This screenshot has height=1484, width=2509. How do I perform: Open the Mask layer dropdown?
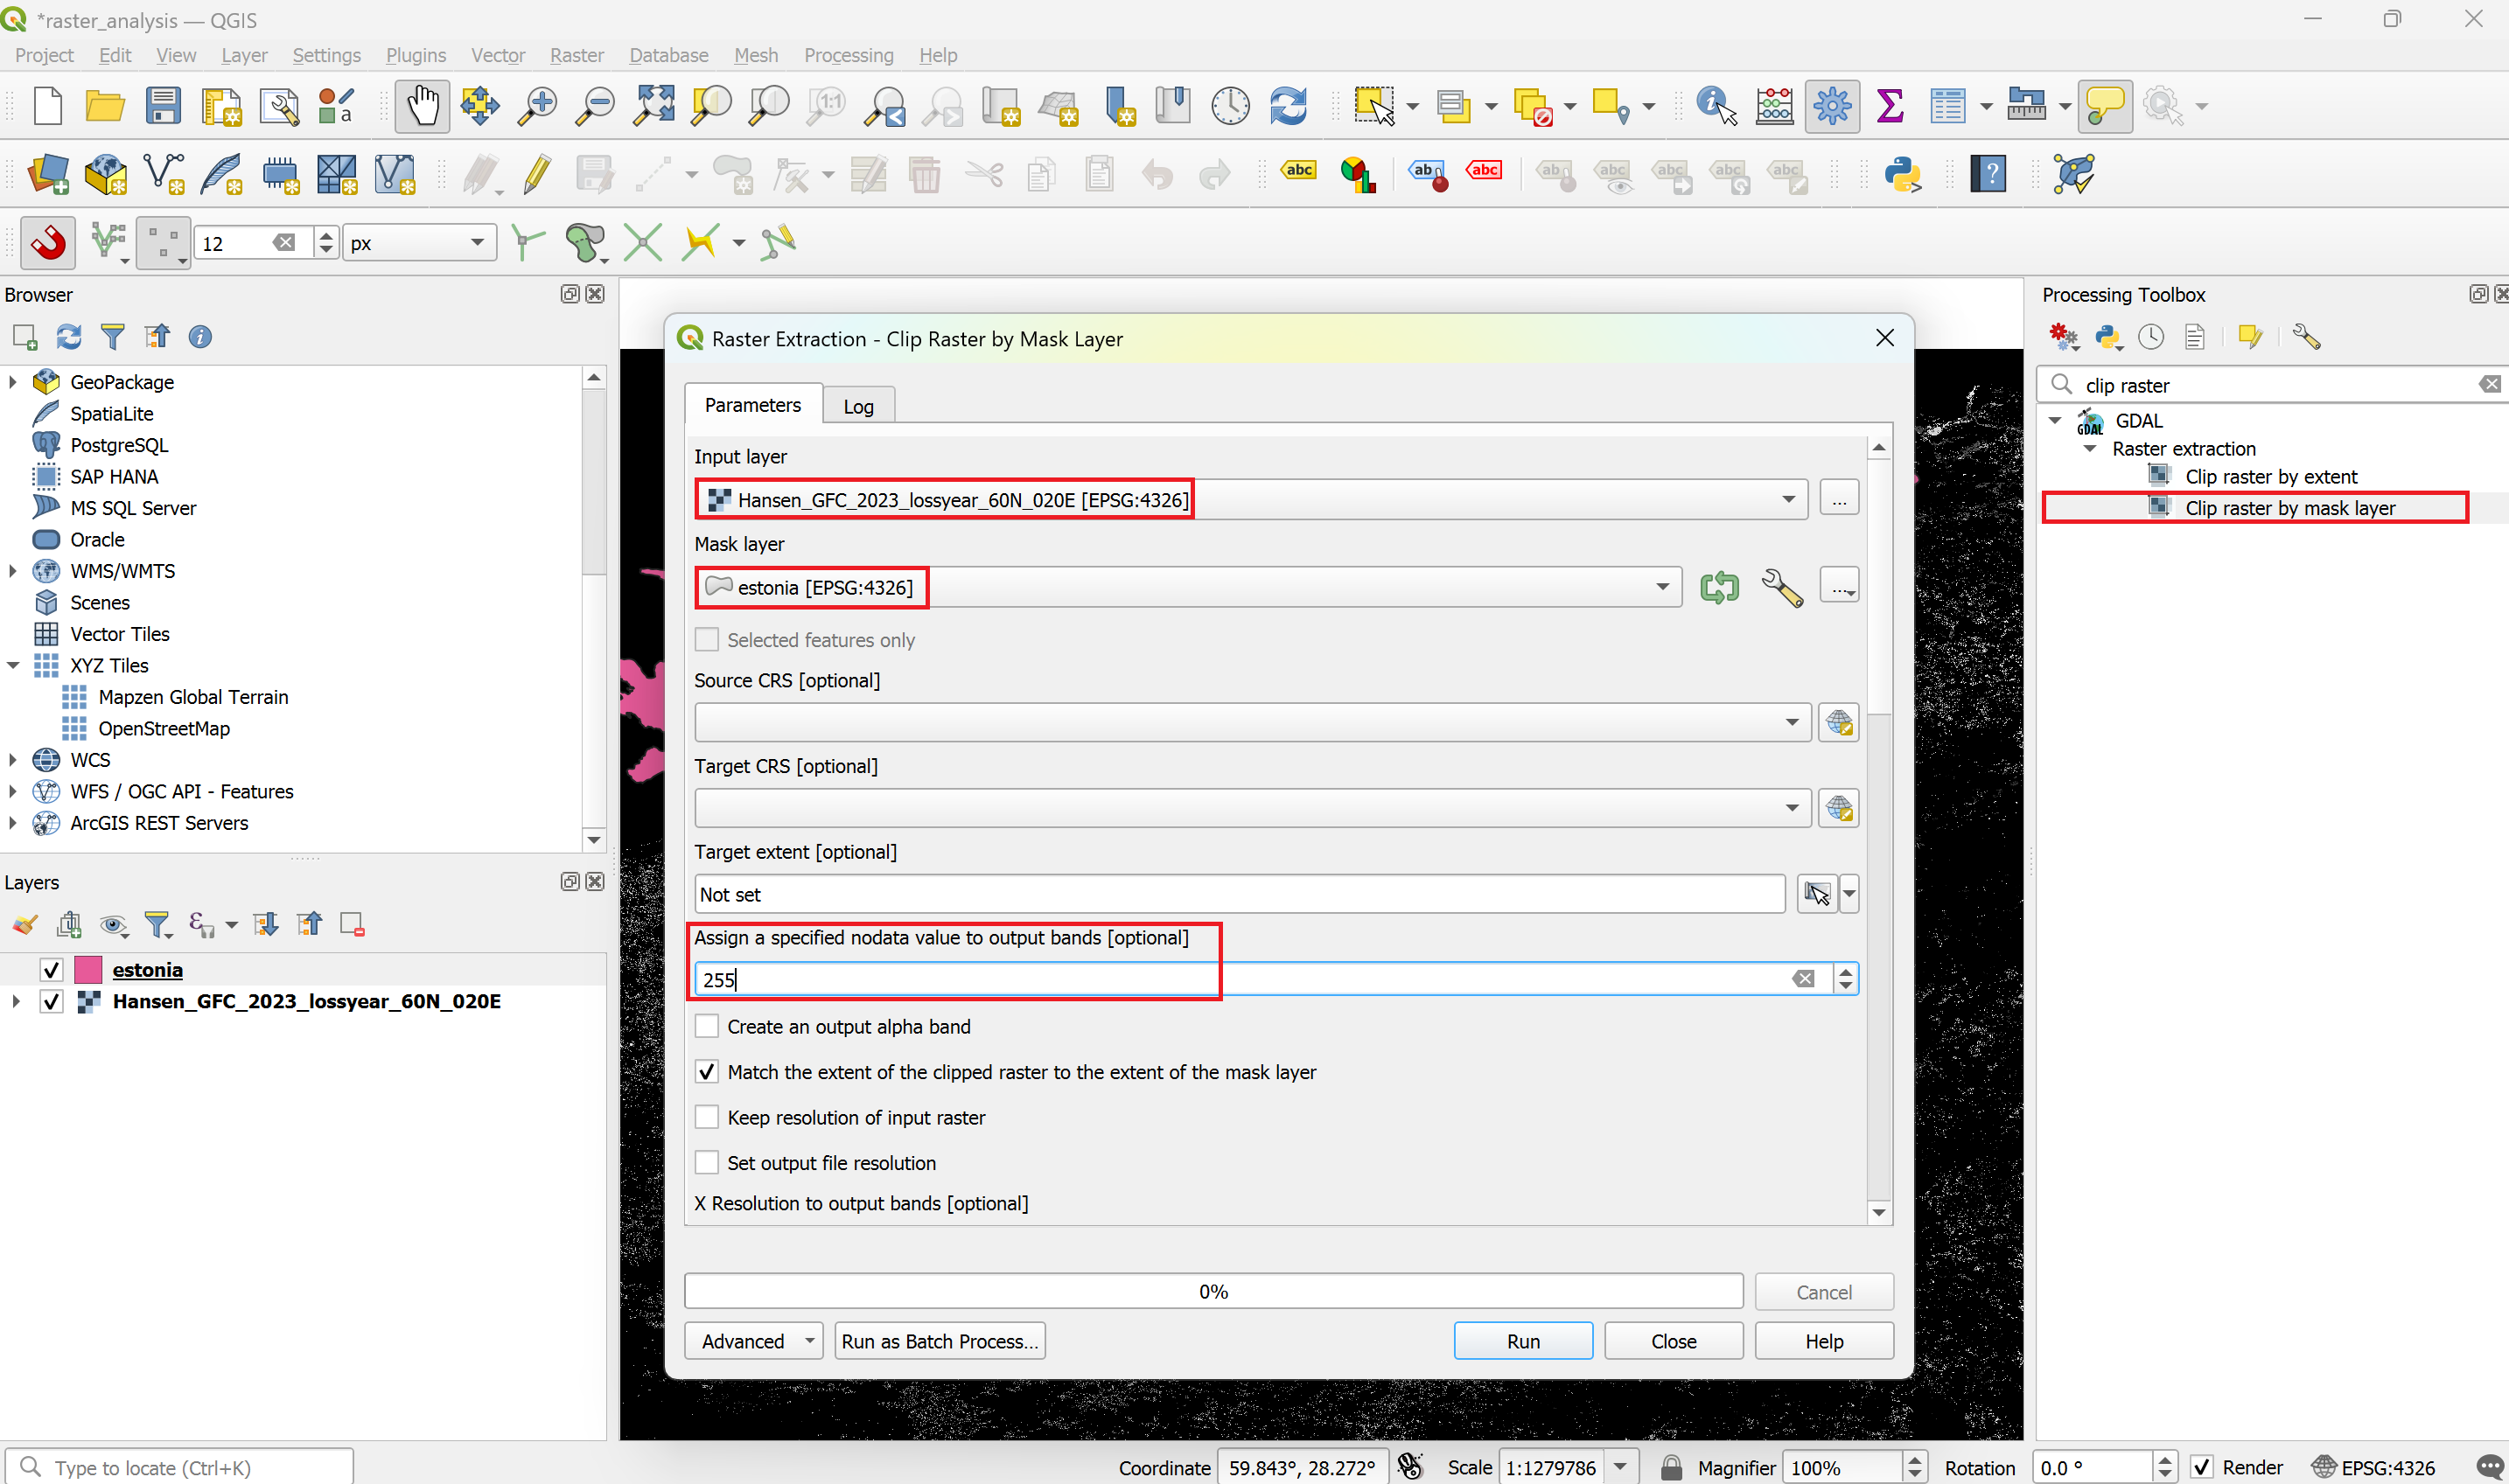click(1187, 587)
